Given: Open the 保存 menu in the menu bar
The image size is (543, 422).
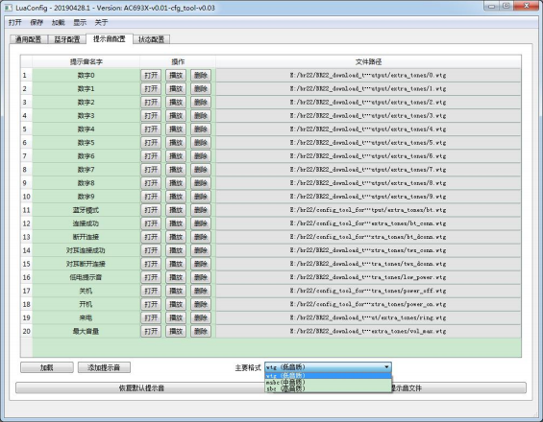Looking at the screenshot, I should pyautogui.click(x=37, y=22).
